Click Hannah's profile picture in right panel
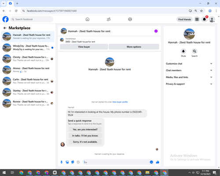Viewport: 220px width, 176px height. [x=189, y=34]
